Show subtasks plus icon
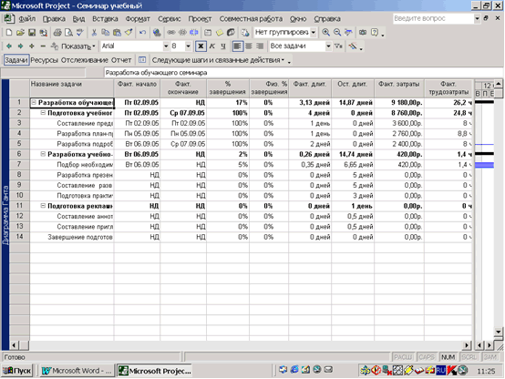The width and height of the screenshot is (505, 379). [x=32, y=46]
